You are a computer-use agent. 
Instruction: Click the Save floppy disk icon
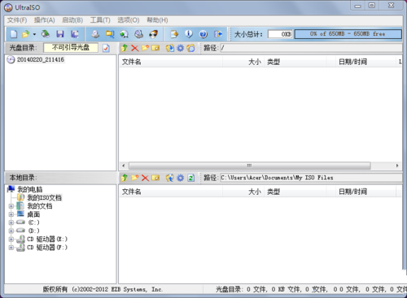(x=60, y=34)
